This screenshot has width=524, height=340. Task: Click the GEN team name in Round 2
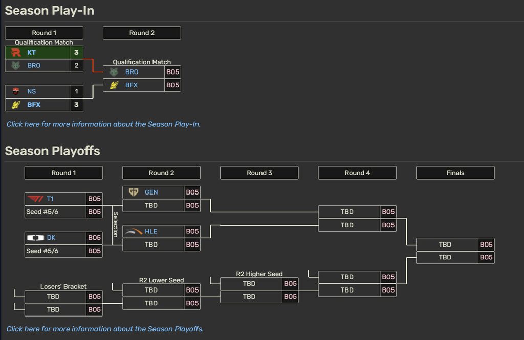[151, 192]
